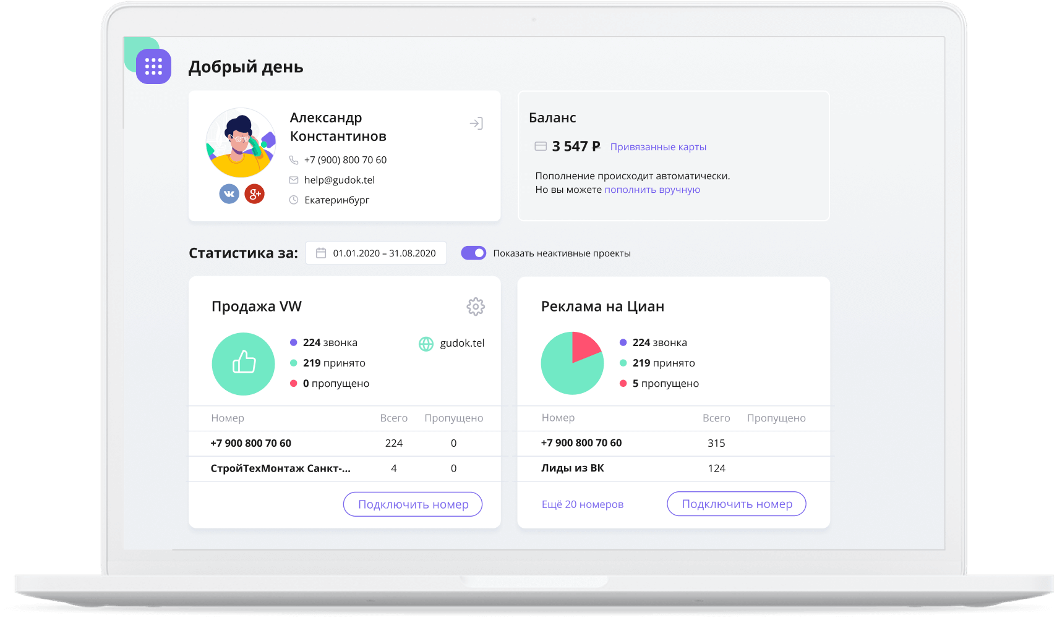Click the phone icon next to the number

click(293, 159)
